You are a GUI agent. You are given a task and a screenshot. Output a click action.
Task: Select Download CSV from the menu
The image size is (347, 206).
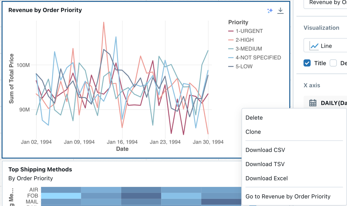(x=265, y=150)
